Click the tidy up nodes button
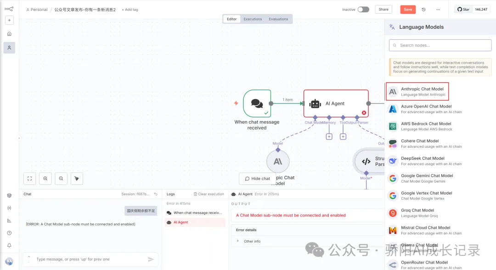496x270 pixels. (x=77, y=178)
